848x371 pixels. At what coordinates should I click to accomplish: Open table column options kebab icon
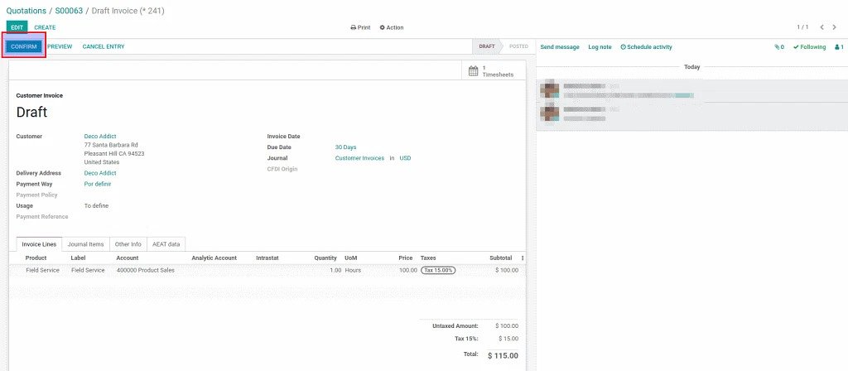(523, 258)
